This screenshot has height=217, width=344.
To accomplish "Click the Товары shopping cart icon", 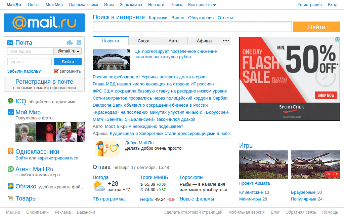I will 10,198.
